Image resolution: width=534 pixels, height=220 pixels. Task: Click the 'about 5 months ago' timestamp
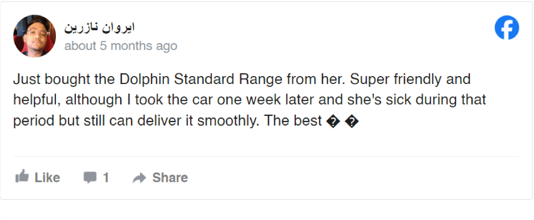coord(121,46)
